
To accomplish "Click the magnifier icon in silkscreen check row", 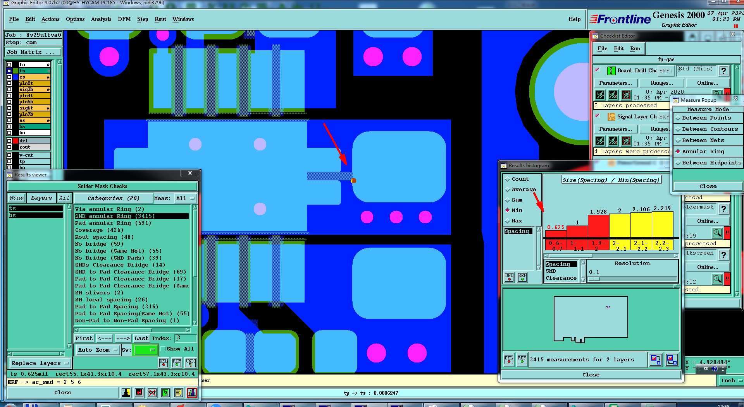I will point(717,279).
